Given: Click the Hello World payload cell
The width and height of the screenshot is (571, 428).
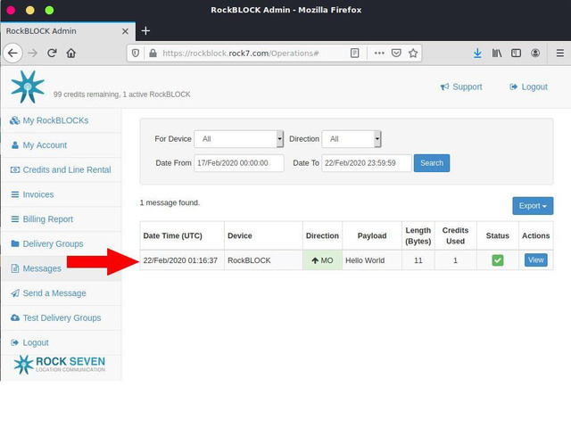Looking at the screenshot, I should tap(372, 260).
